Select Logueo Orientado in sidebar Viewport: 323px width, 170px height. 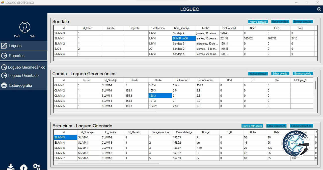tap(23, 76)
